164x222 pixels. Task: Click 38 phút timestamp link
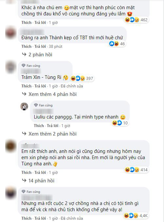coord(56,46)
